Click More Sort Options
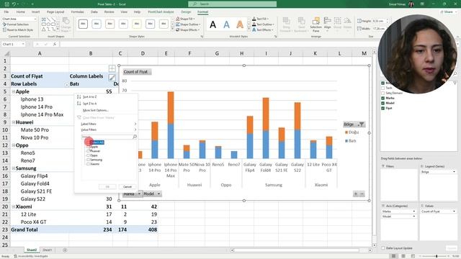 [x=96, y=110]
